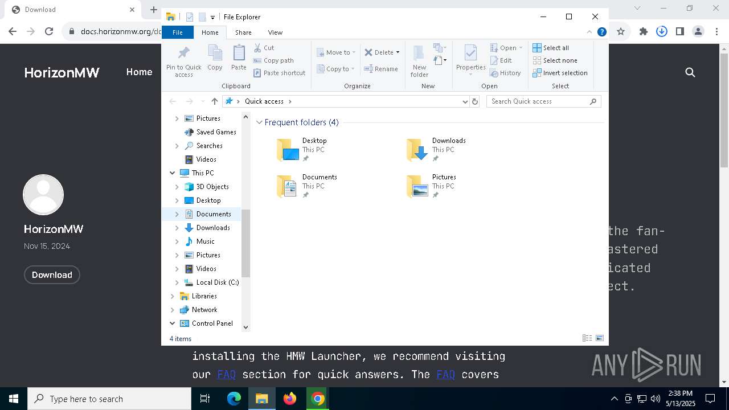Screen dimensions: 729x410
Task: Switch to large icons view in status bar
Action: point(600,338)
